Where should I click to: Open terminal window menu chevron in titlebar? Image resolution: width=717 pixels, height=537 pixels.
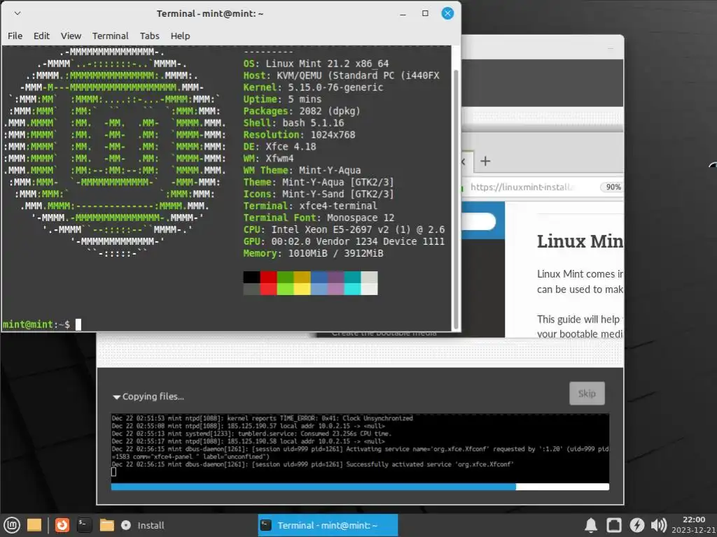tap(18, 13)
